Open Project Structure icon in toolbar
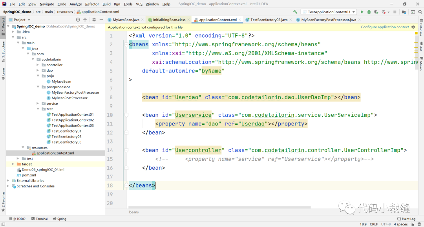 [405, 12]
